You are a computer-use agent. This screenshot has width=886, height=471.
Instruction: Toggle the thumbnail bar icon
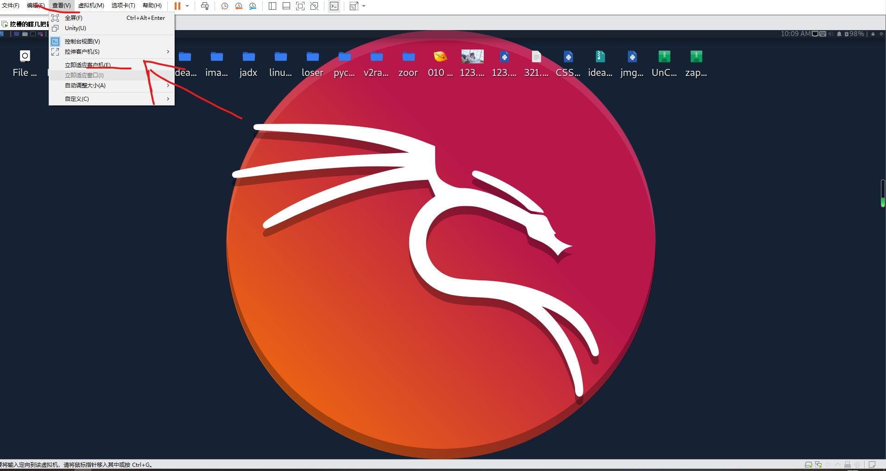point(286,6)
